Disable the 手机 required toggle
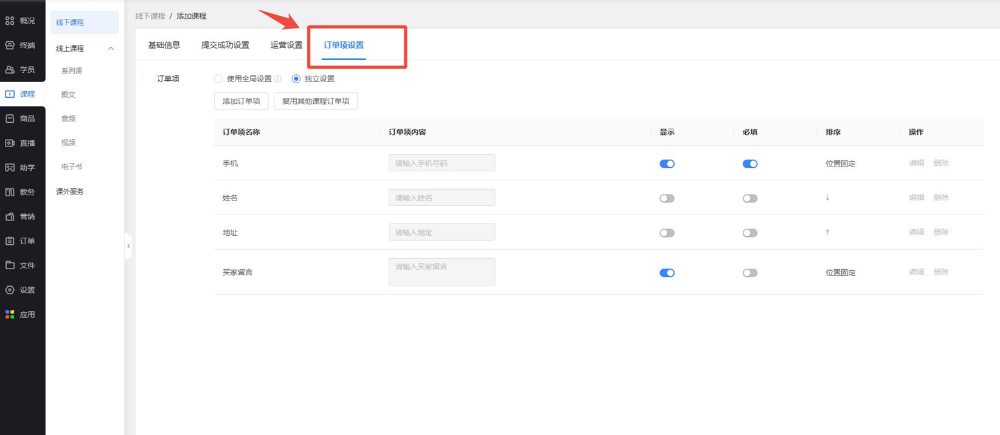The width and height of the screenshot is (1000, 435). tap(749, 163)
